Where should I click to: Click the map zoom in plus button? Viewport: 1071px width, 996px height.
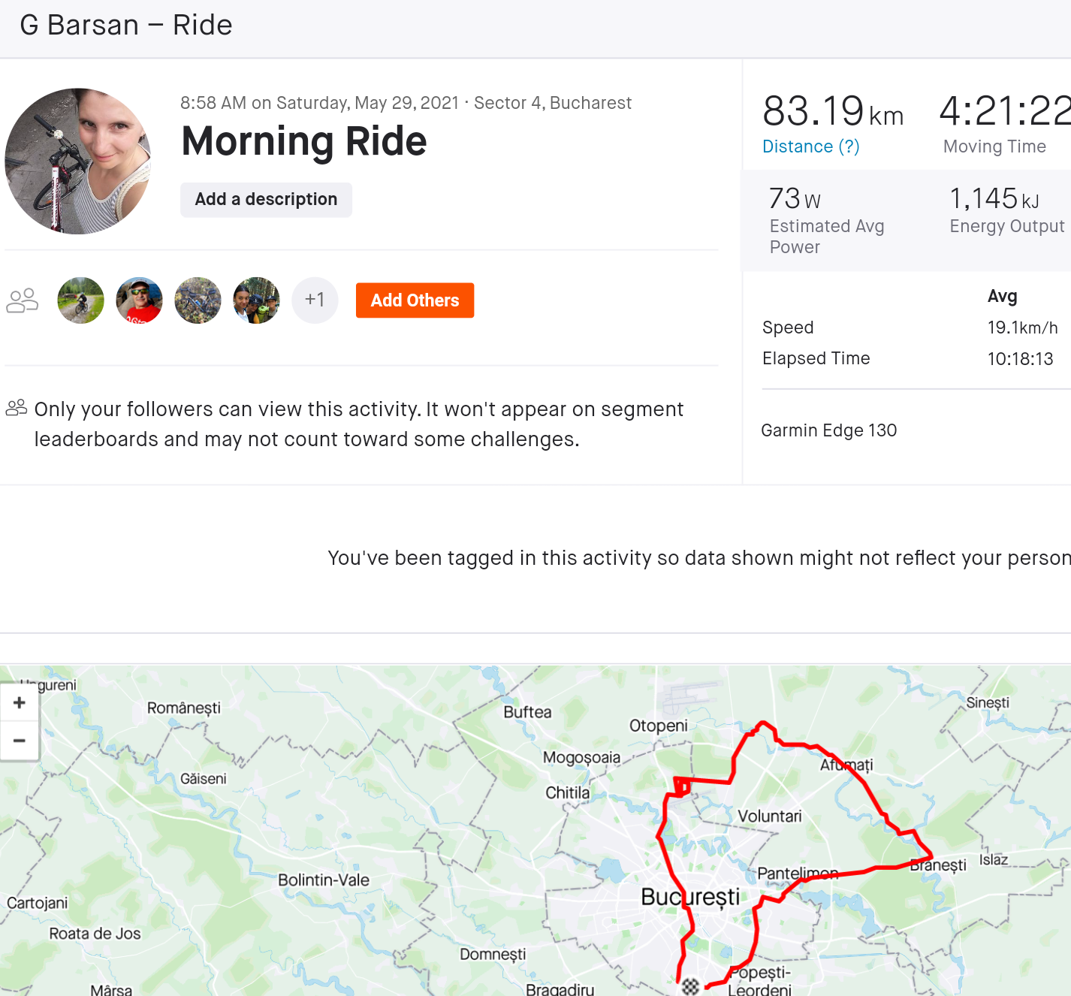[20, 703]
